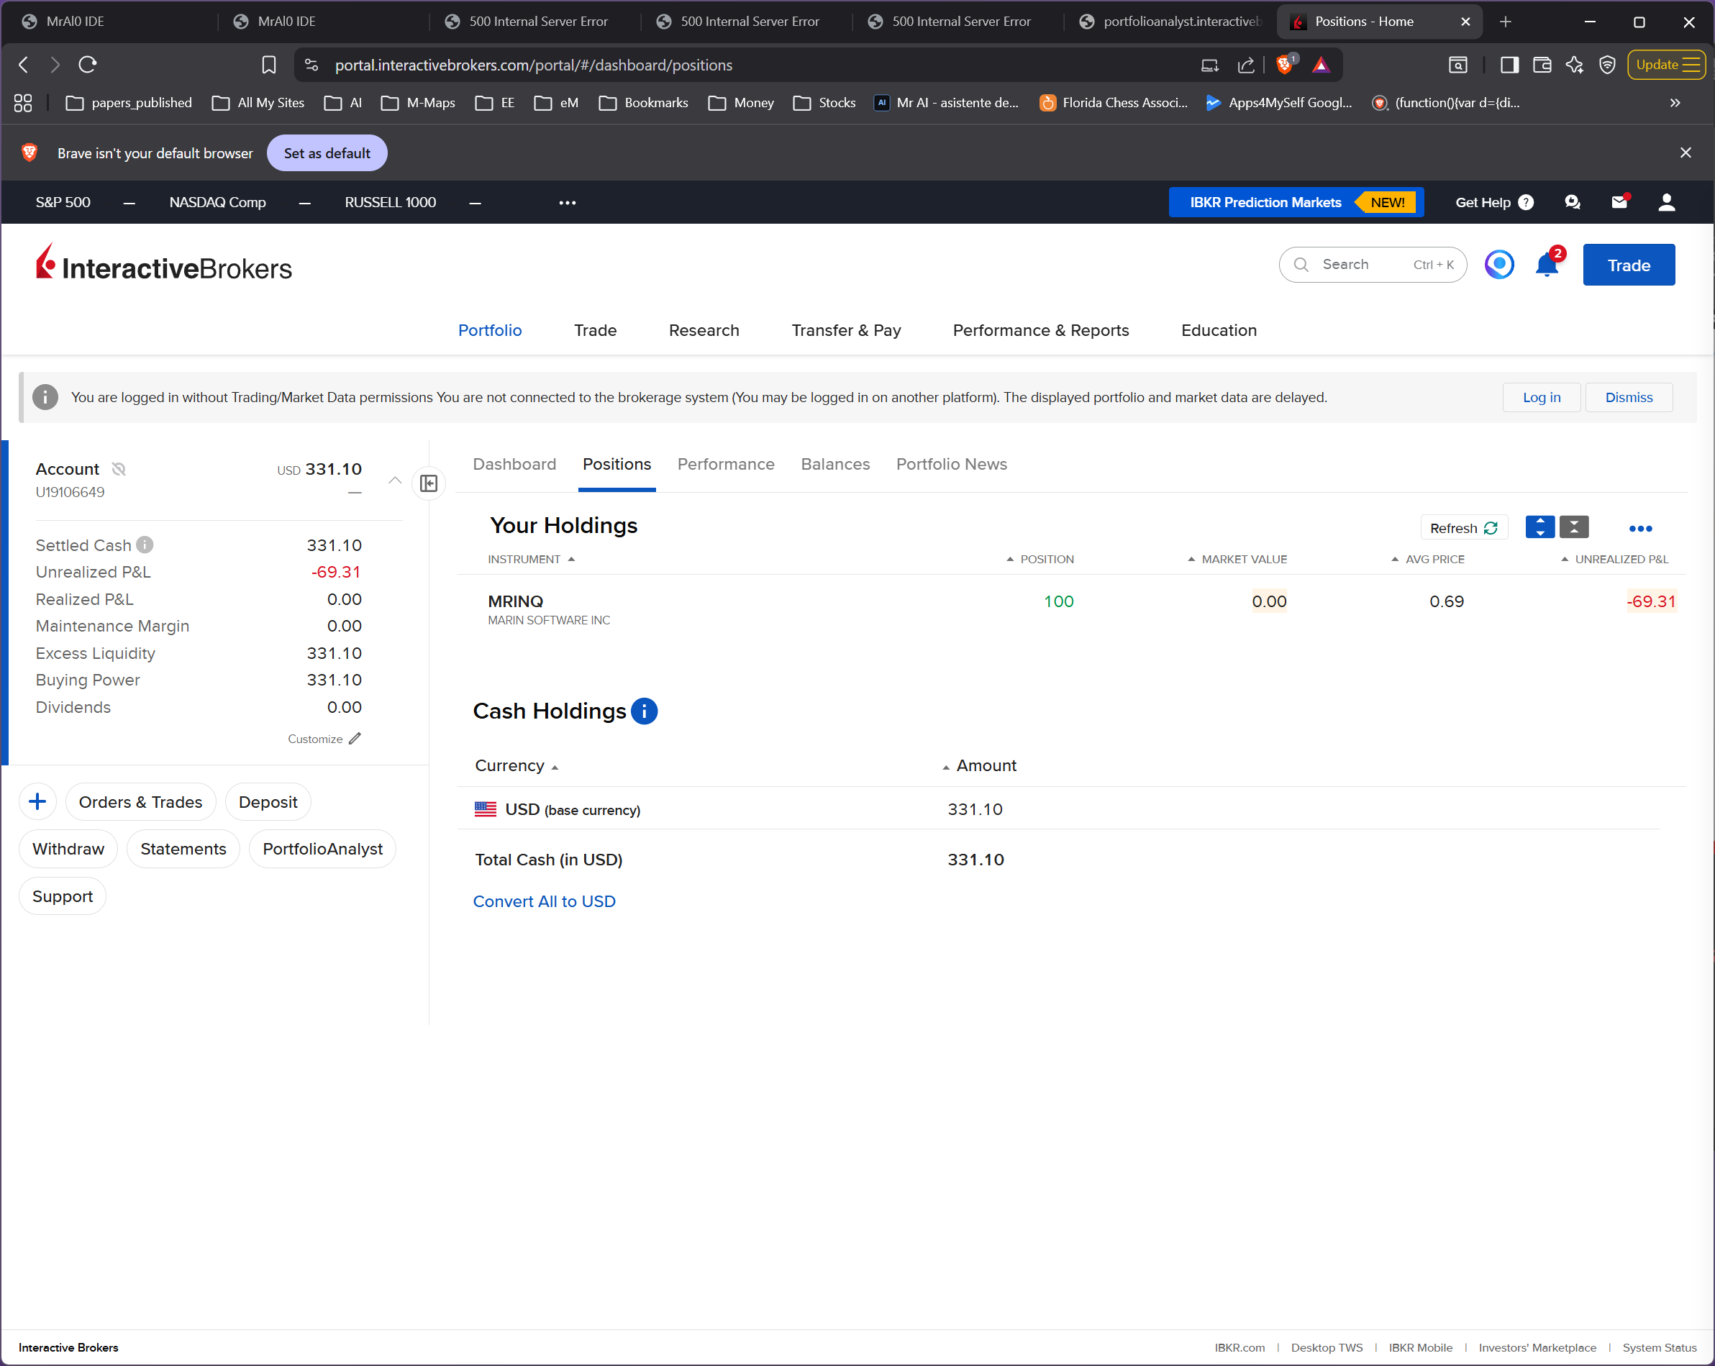1715x1366 pixels.
Task: Set Brave as default browser
Action: 327,152
